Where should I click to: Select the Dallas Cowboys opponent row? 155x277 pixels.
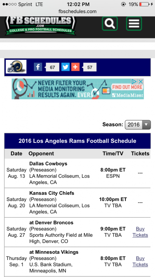click(77, 173)
